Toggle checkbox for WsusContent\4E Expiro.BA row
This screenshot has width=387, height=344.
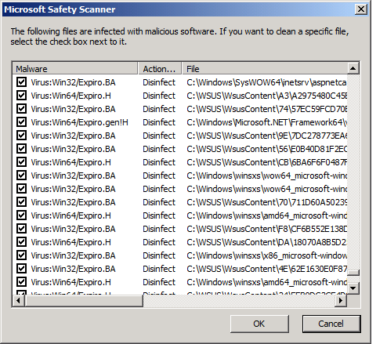(x=21, y=269)
